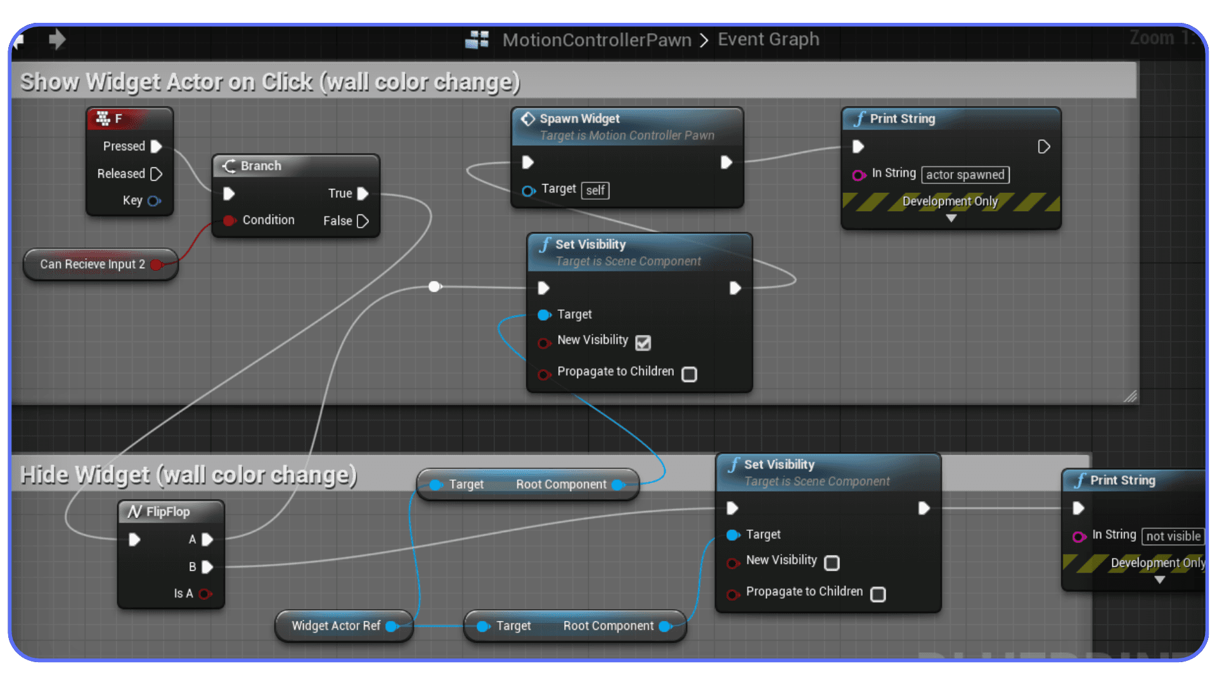The image size is (1217, 685).
Task: Click the f icon on Print String node
Action: click(x=860, y=119)
